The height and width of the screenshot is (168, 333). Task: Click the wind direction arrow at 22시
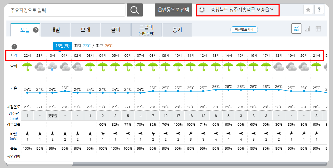pos(27,133)
